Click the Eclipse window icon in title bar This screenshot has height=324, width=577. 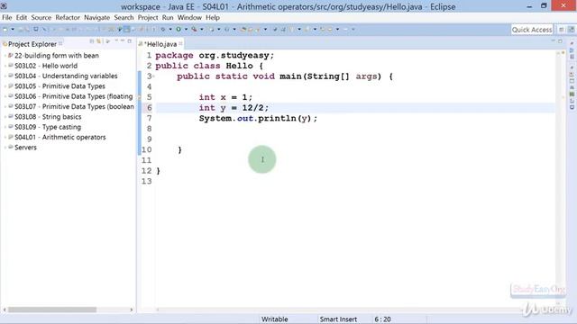[4, 6]
